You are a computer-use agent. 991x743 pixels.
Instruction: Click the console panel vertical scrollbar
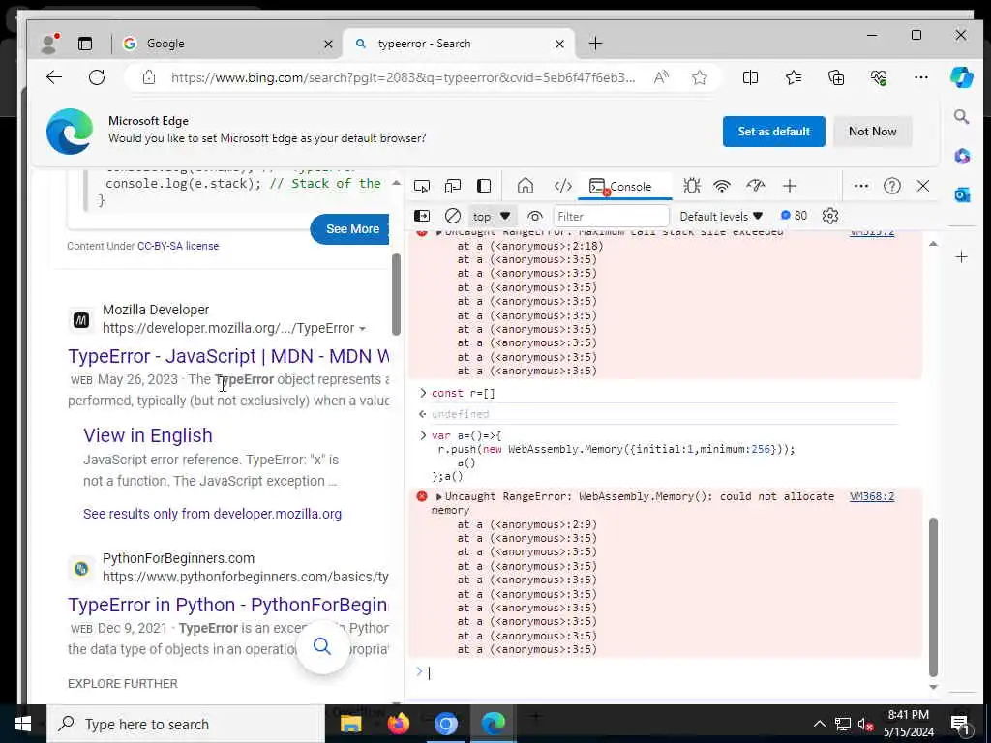(934, 597)
